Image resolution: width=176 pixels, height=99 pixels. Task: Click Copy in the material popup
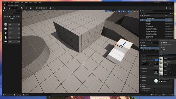pos(164,50)
